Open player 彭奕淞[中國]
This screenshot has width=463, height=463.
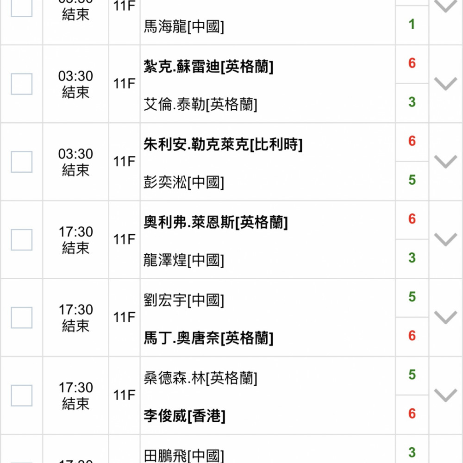(x=184, y=182)
